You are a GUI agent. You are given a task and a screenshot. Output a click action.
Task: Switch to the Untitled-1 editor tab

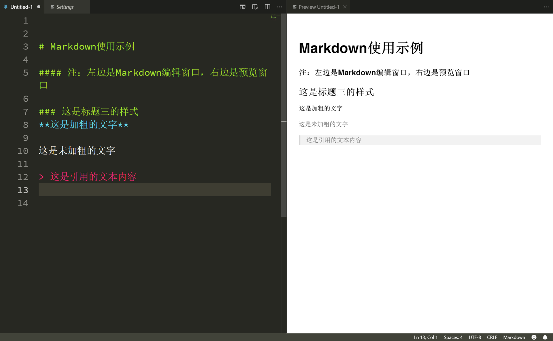click(21, 7)
